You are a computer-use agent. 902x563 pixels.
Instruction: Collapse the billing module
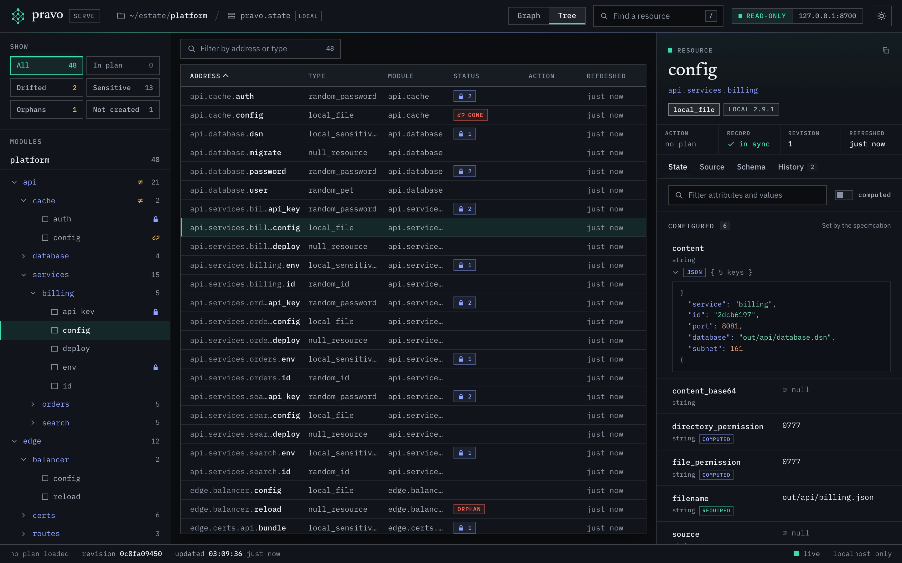(x=33, y=293)
